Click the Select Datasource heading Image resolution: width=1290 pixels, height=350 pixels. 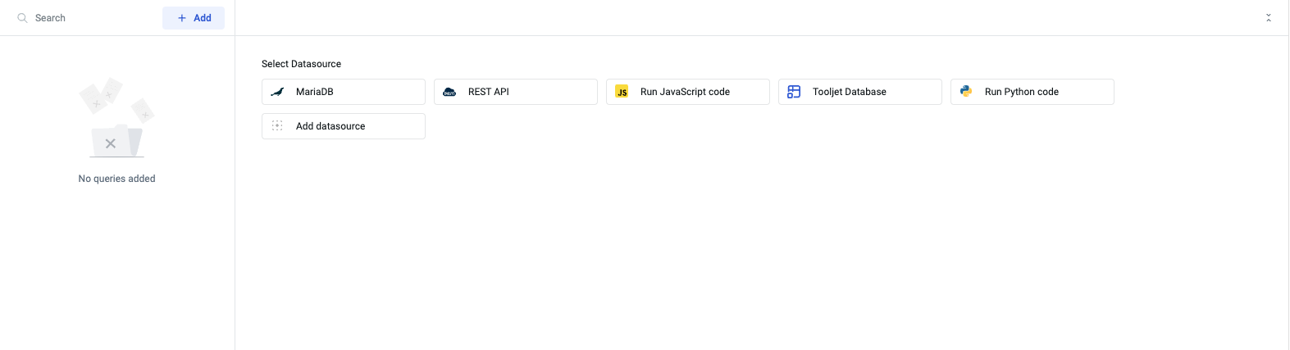301,64
